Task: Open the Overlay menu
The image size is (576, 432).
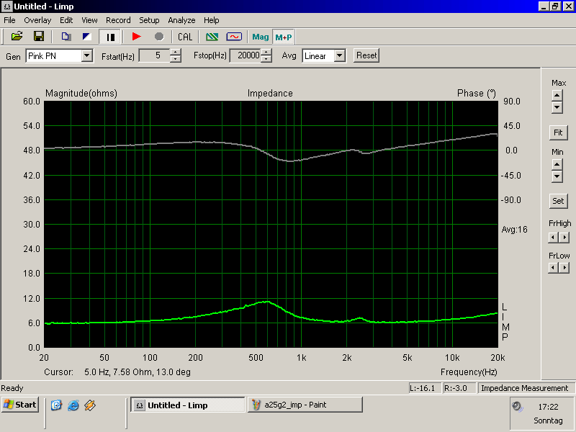Action: pos(37,20)
